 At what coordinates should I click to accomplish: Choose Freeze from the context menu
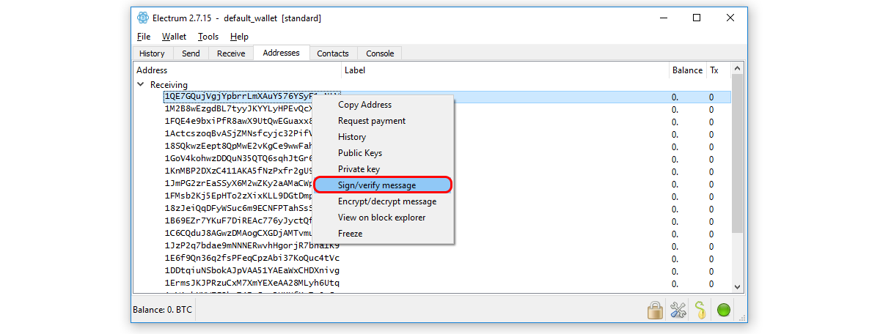pyautogui.click(x=384, y=234)
